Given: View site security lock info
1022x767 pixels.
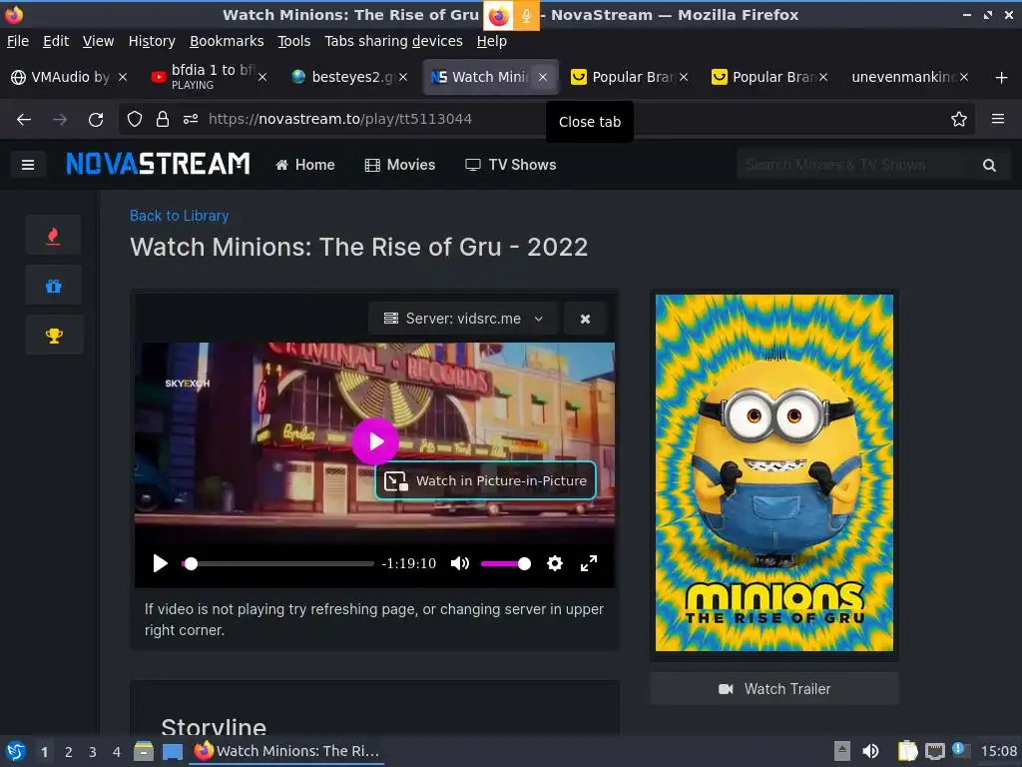Looking at the screenshot, I should point(163,119).
